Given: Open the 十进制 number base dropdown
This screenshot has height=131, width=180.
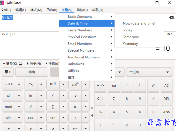Looking at the screenshot, I should pos(149,72).
